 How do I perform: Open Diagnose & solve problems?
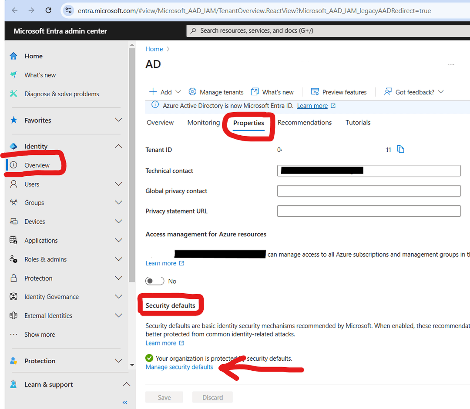(61, 94)
